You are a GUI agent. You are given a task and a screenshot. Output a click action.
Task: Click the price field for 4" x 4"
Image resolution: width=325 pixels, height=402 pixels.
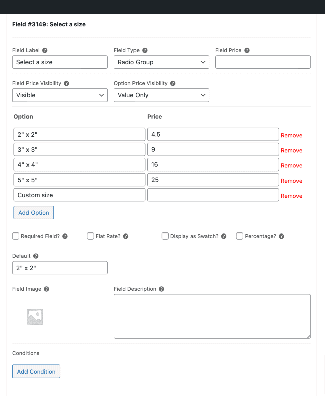click(x=213, y=164)
